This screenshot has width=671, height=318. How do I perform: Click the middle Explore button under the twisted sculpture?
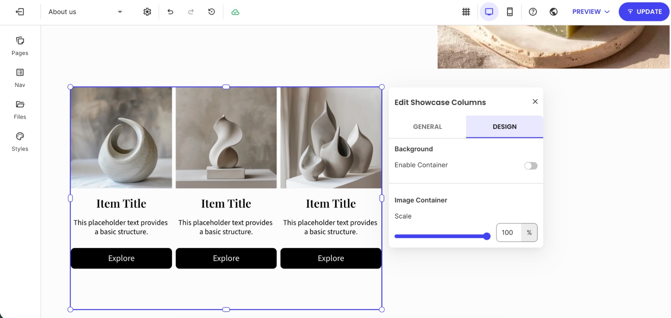click(x=226, y=258)
